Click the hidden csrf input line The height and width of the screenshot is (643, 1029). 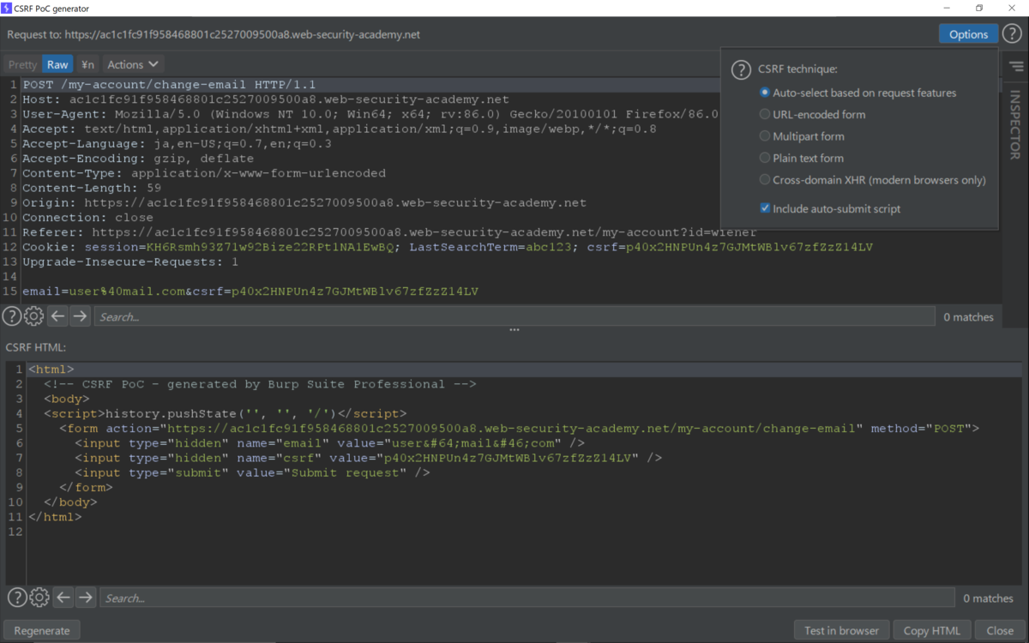click(369, 458)
